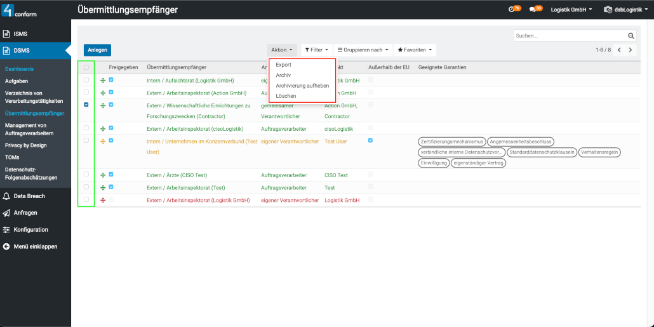Viewport: 654px width, 327px height.
Task: Click into the Suchen search field
Action: coord(568,36)
